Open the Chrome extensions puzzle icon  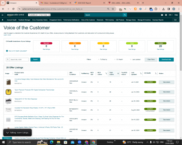coord(156,9)
